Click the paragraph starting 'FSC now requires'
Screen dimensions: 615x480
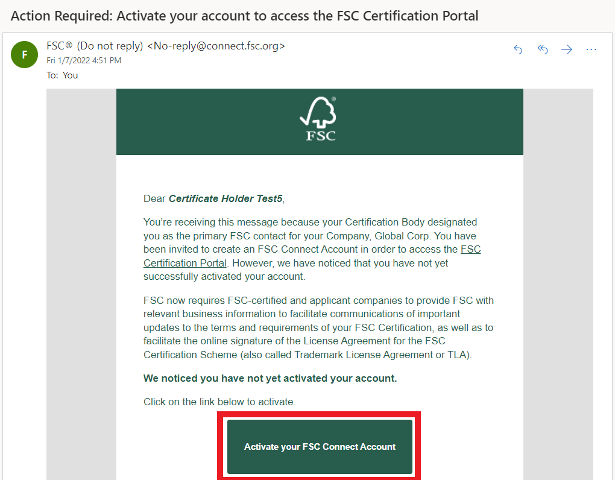pyautogui.click(x=318, y=327)
